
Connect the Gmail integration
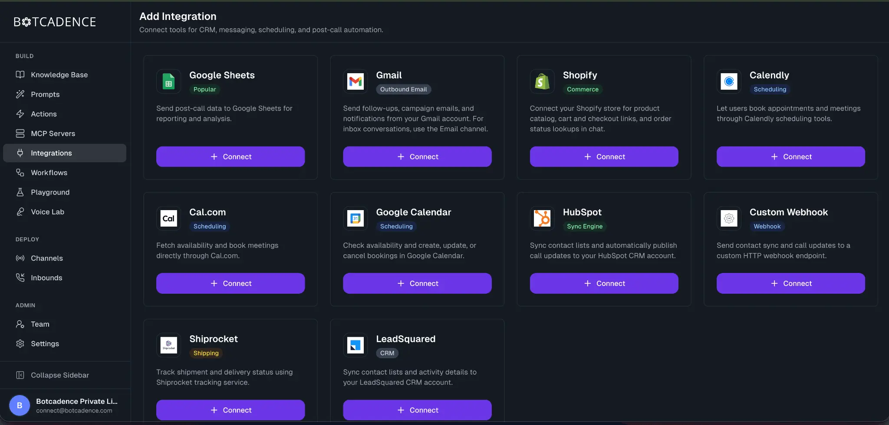[x=417, y=156]
